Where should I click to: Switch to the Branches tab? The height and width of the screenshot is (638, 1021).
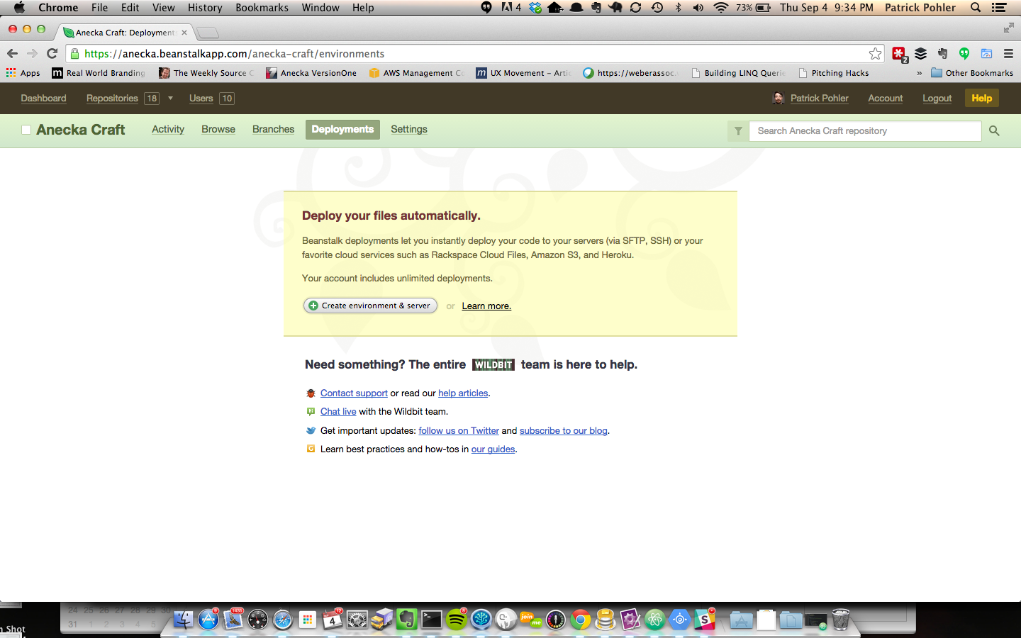tap(273, 129)
